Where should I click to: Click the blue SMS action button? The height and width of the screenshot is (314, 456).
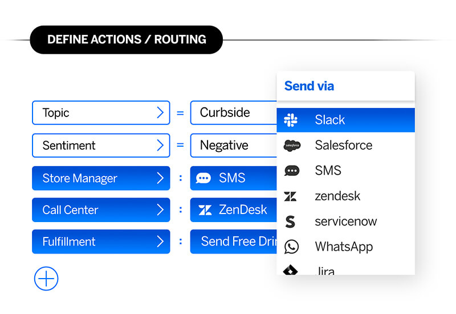click(234, 178)
